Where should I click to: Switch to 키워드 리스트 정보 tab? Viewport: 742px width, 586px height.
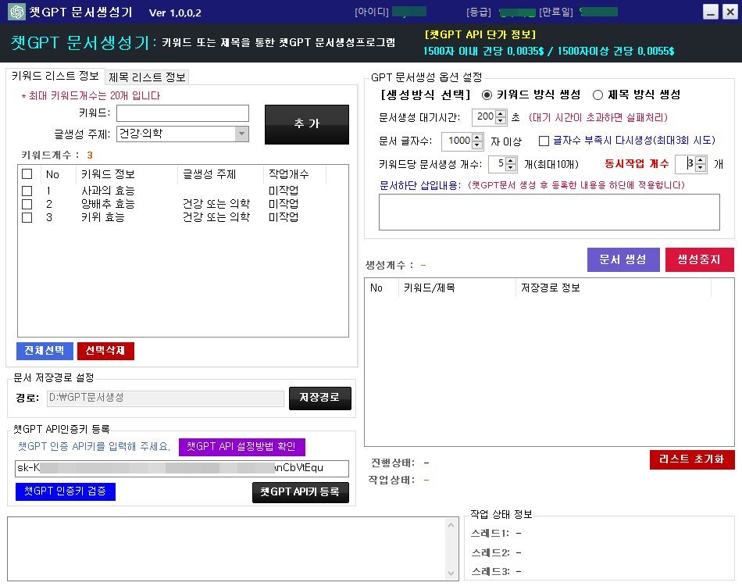click(55, 76)
